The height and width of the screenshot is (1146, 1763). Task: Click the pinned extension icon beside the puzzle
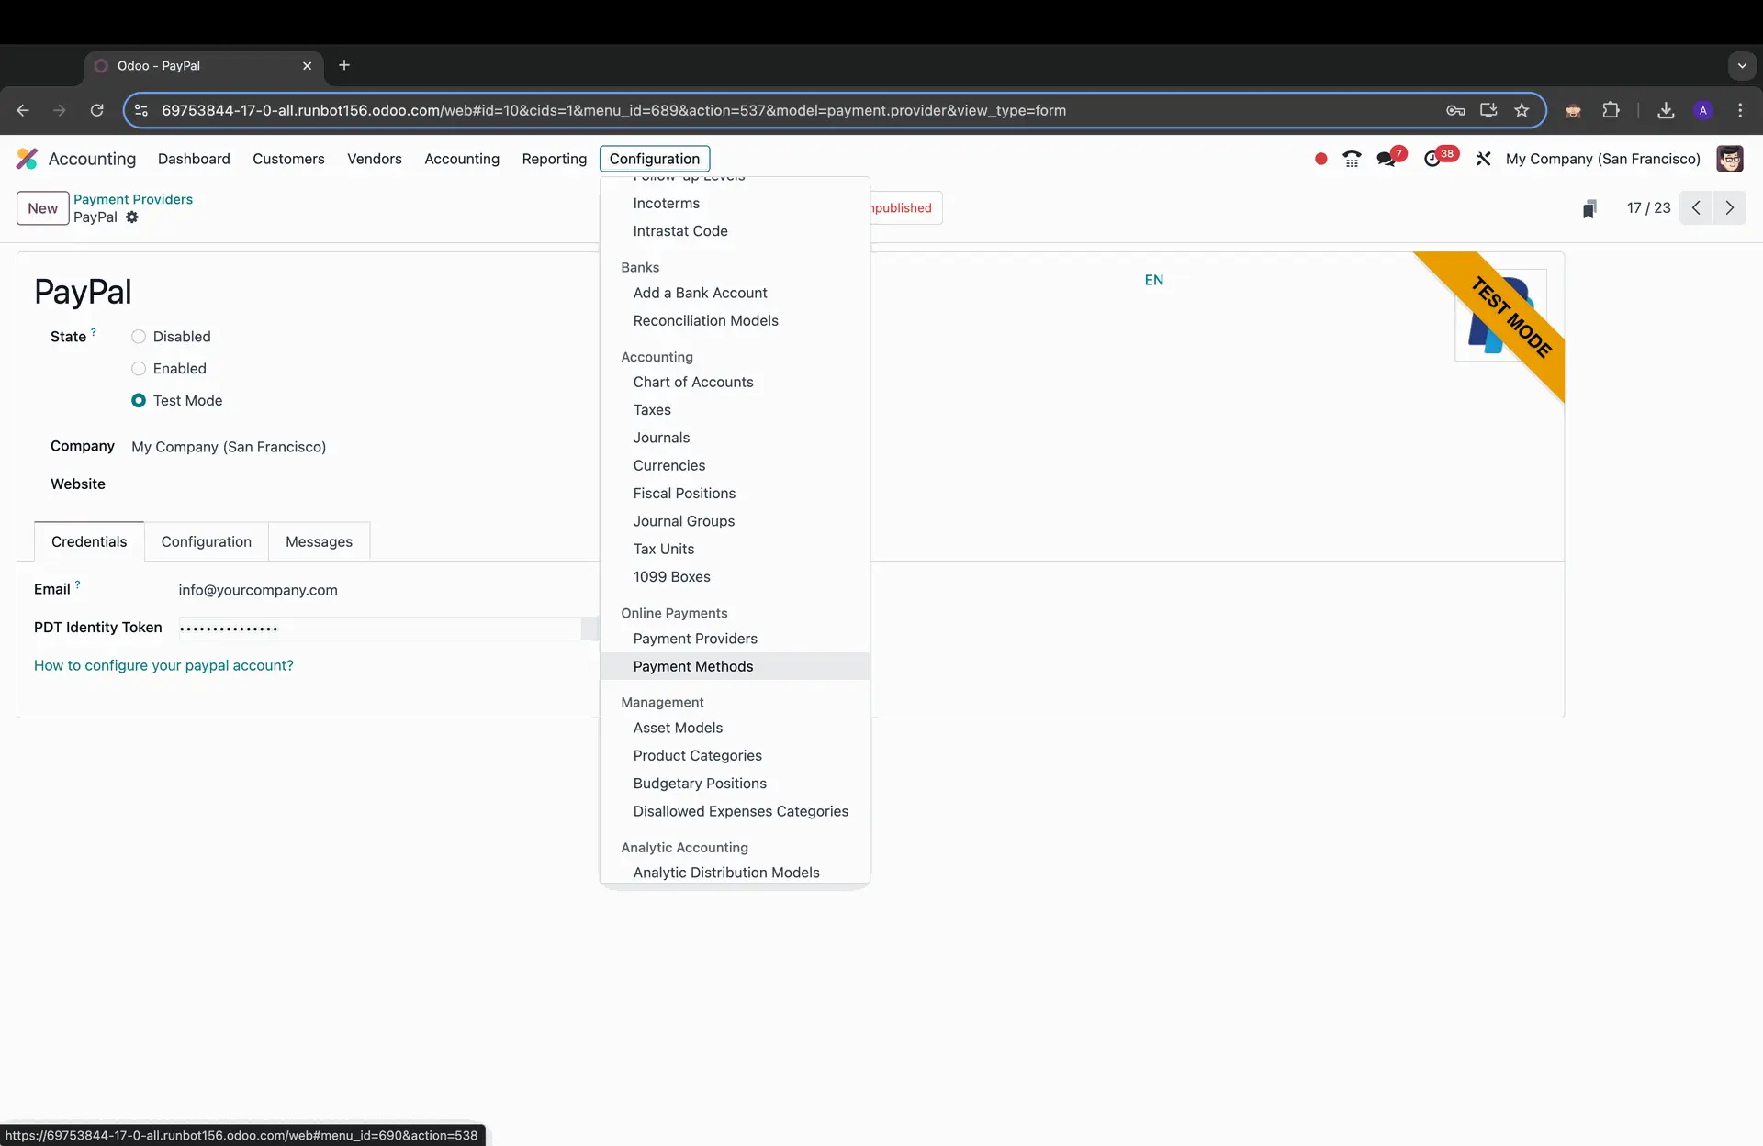1573,110
